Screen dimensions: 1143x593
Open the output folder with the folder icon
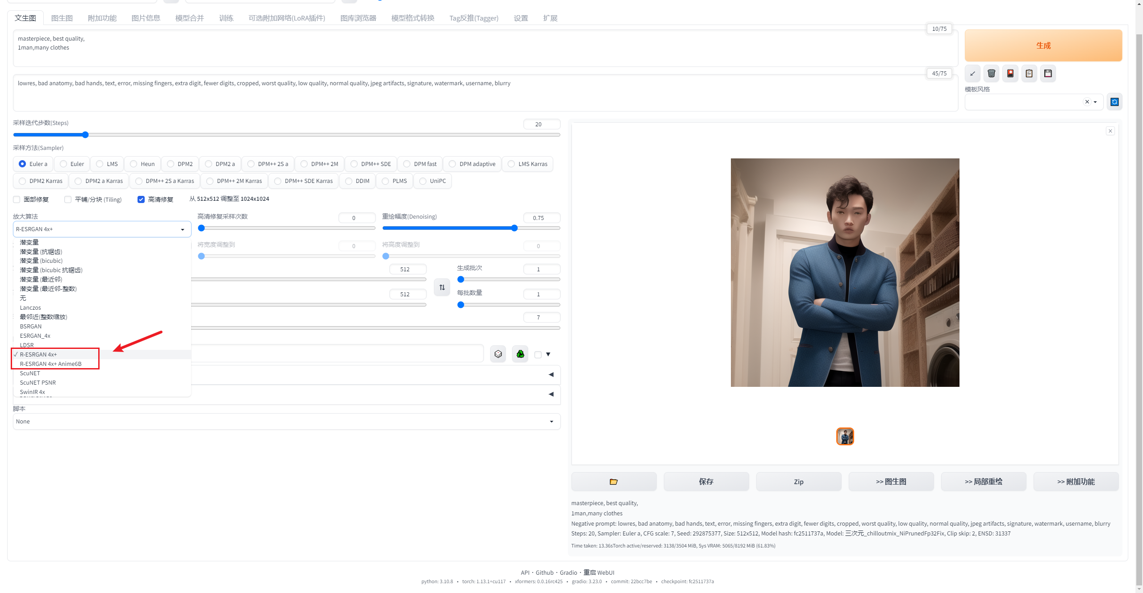[x=613, y=481]
